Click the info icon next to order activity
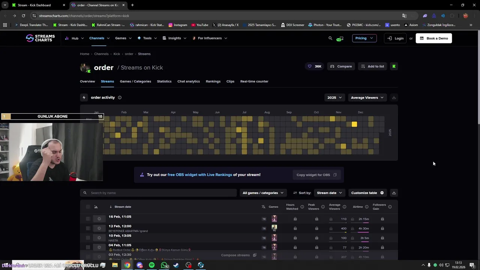This screenshot has height=270, width=480. point(120,97)
